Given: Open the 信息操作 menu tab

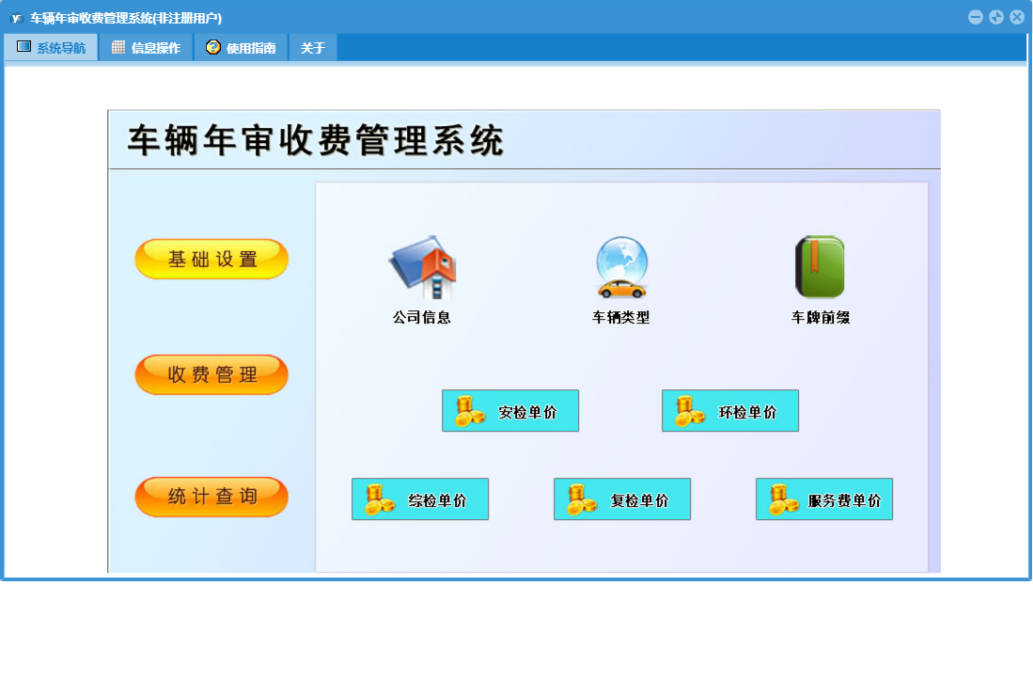Looking at the screenshot, I should point(147,47).
